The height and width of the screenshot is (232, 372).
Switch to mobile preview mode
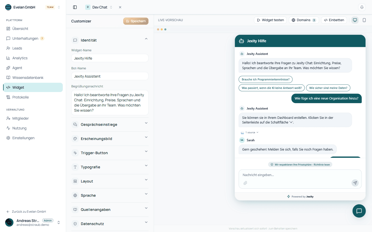[364, 20]
